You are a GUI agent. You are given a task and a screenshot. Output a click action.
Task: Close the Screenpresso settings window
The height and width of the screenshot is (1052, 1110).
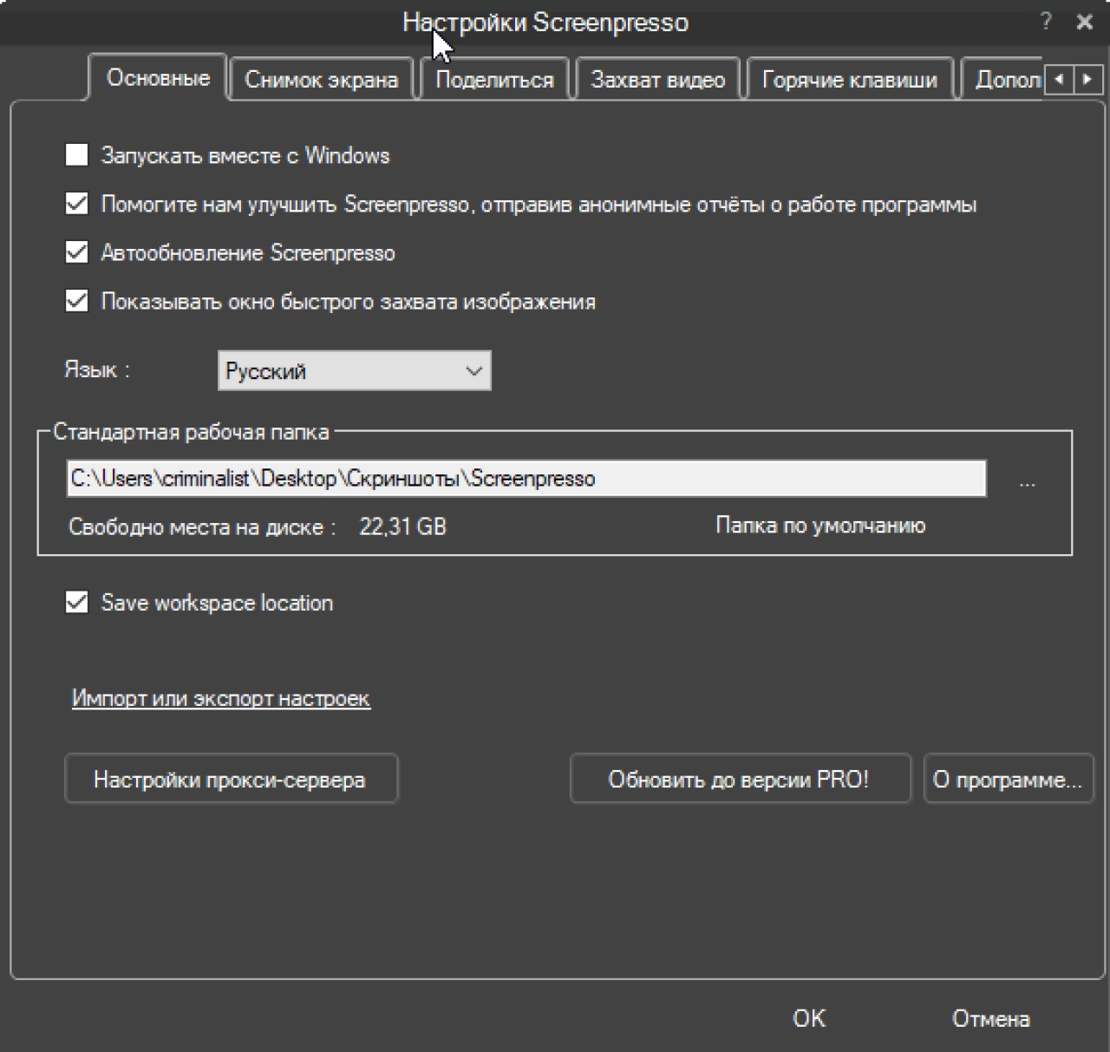[x=1085, y=23]
